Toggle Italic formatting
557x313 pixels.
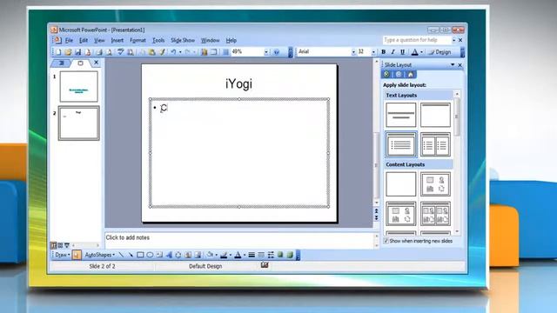pos(393,52)
